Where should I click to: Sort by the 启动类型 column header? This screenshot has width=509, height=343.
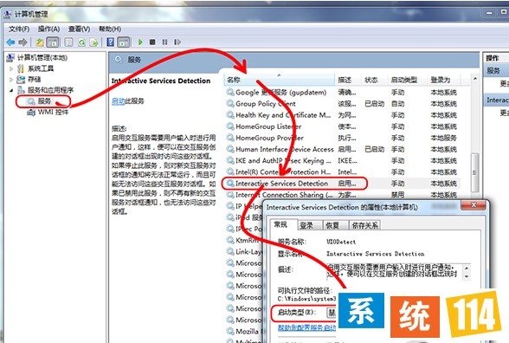tap(407, 80)
